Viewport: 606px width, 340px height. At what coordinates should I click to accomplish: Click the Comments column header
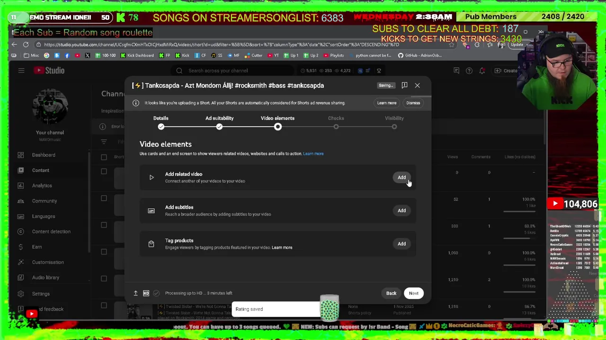tap(481, 157)
